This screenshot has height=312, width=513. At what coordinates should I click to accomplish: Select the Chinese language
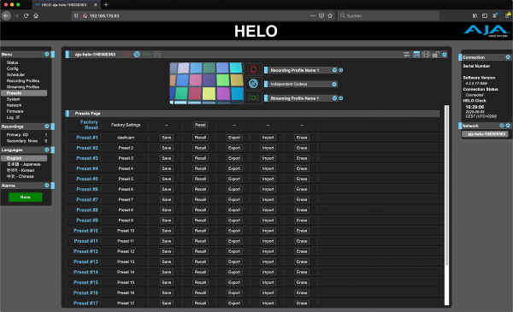coord(21,177)
